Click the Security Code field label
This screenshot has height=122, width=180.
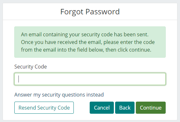tap(31, 67)
